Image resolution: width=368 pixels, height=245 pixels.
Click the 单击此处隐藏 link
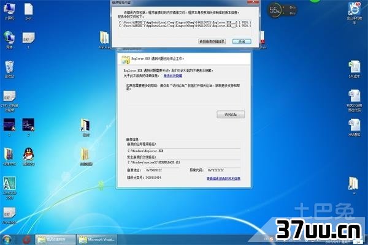click(173, 76)
